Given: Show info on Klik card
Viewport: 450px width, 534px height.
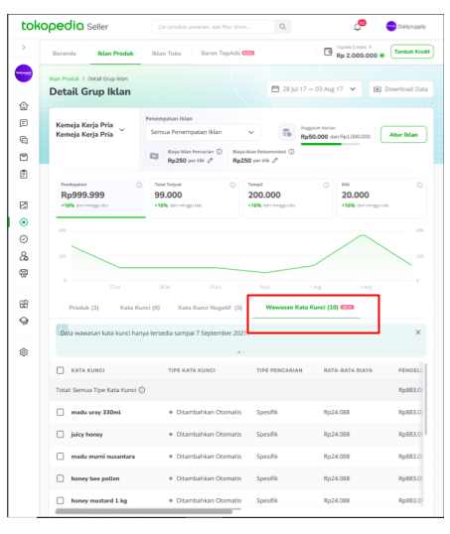Looking at the screenshot, I should tap(419, 185).
